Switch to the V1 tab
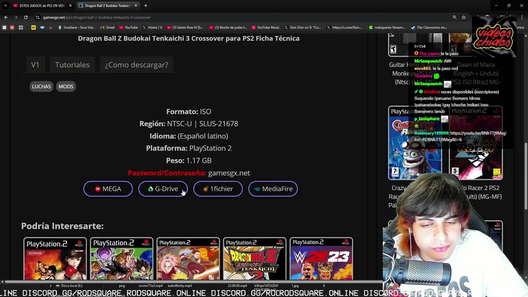Image resolution: width=528 pixels, height=297 pixels. (35, 65)
